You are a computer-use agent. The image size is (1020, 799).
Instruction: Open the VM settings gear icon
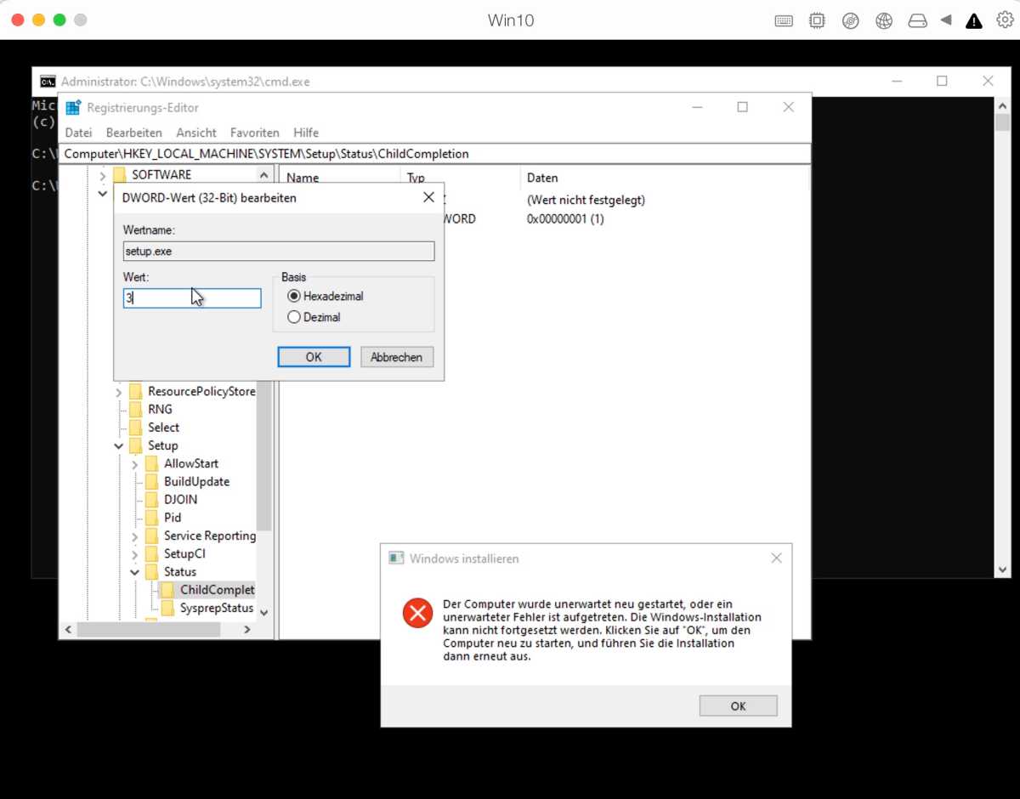point(1004,20)
